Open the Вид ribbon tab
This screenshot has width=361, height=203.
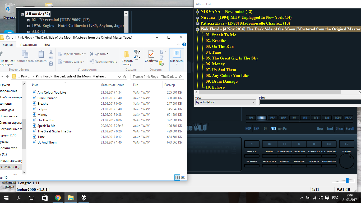[47, 45]
